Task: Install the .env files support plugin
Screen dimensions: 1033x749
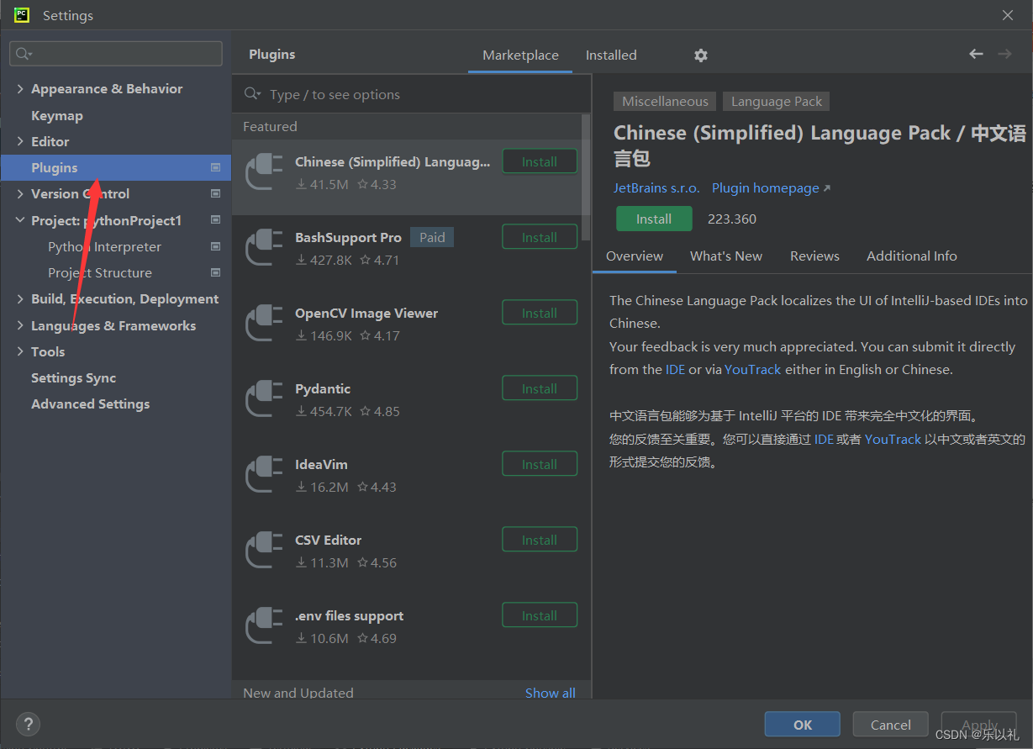Action: point(540,615)
